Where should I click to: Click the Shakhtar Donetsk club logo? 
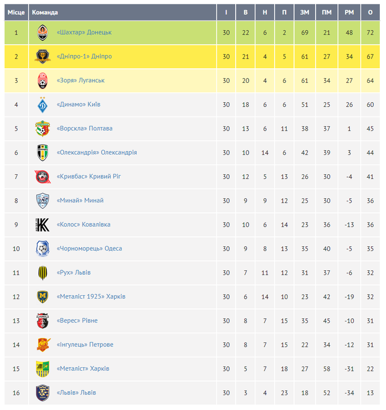click(x=43, y=32)
